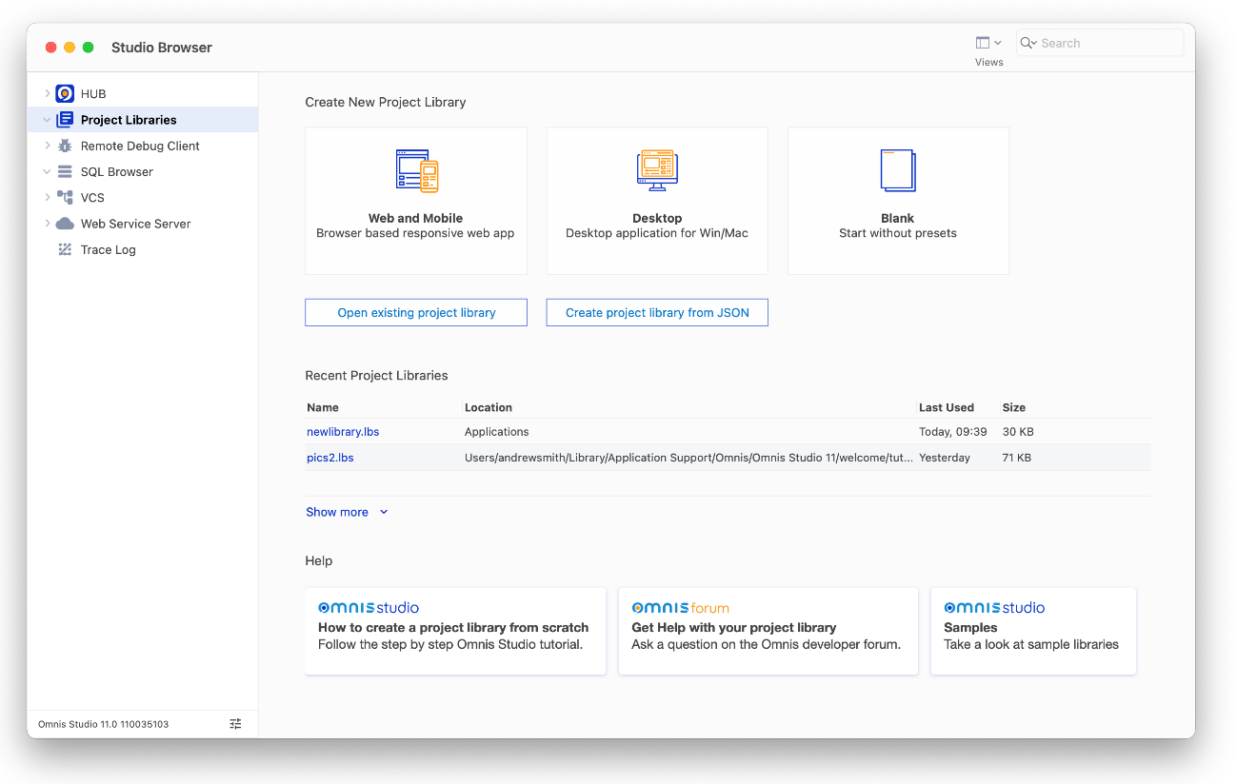Sort by Size column header
This screenshot has width=1237, height=784.
1014,407
